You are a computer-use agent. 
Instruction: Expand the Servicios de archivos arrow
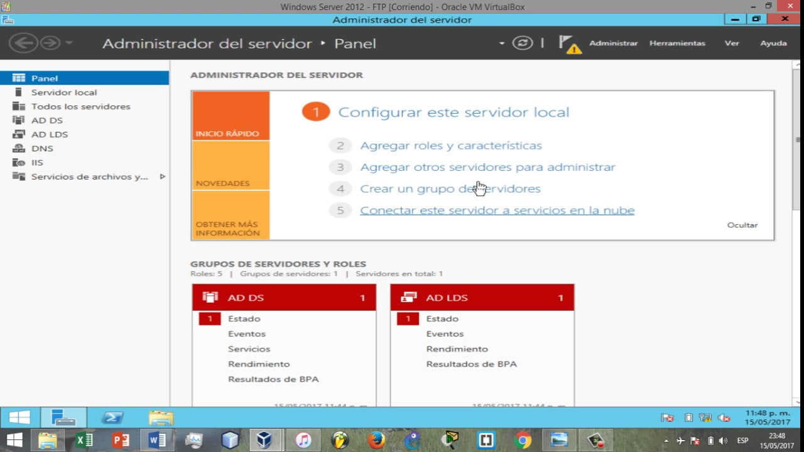tap(162, 176)
